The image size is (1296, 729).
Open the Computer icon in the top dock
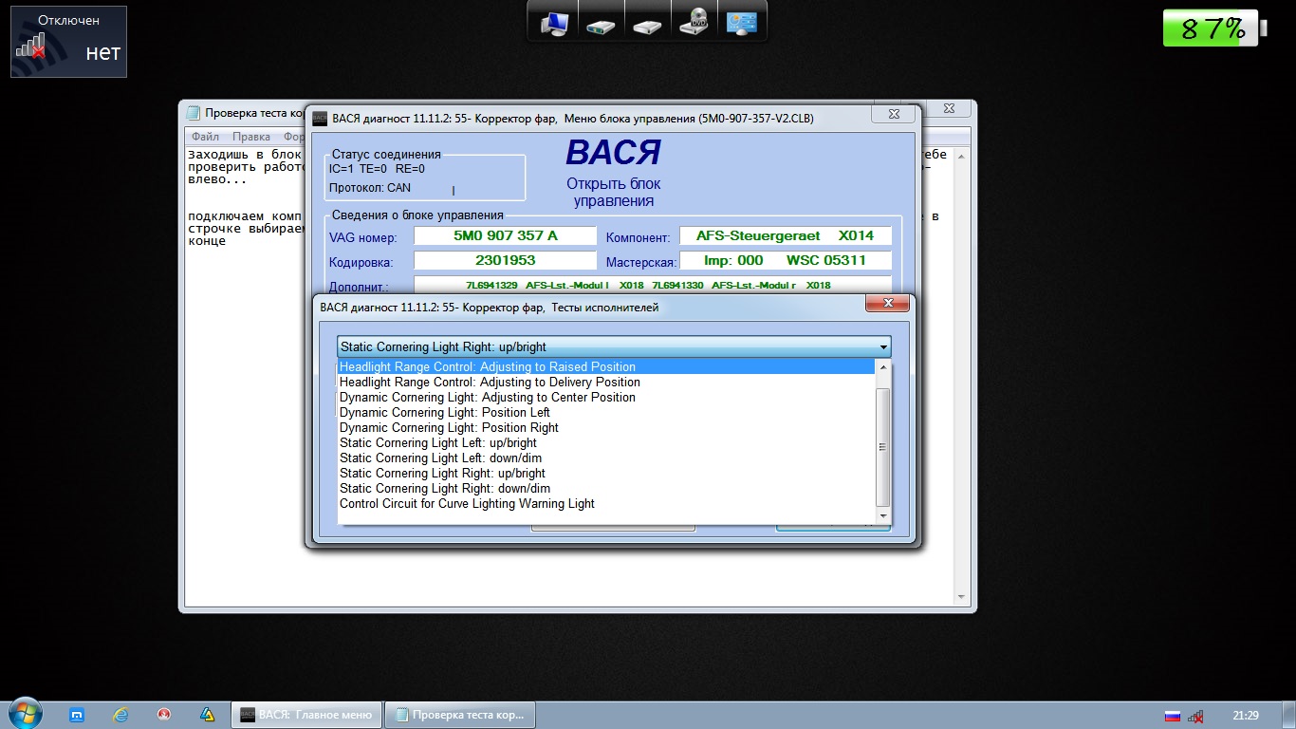point(554,23)
